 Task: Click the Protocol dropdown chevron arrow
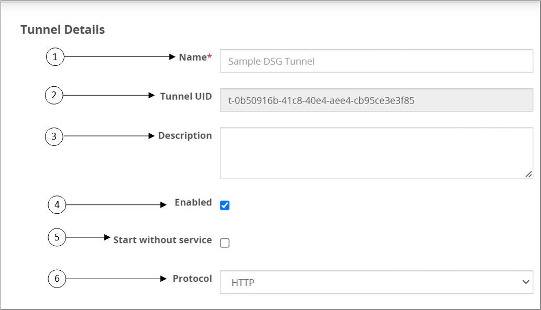(526, 282)
